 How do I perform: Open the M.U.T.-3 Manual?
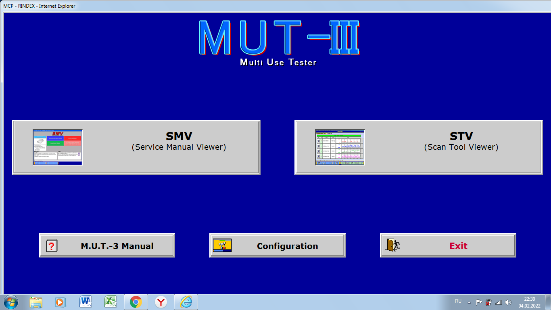coord(117,246)
